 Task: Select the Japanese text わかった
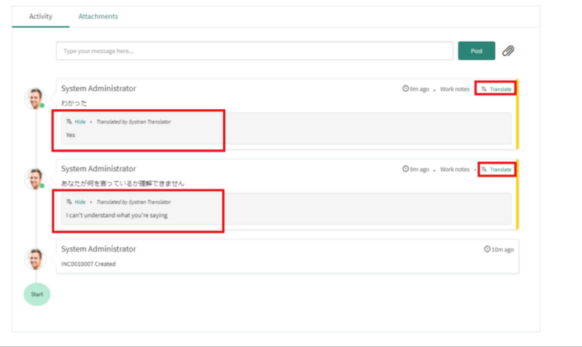coord(74,103)
